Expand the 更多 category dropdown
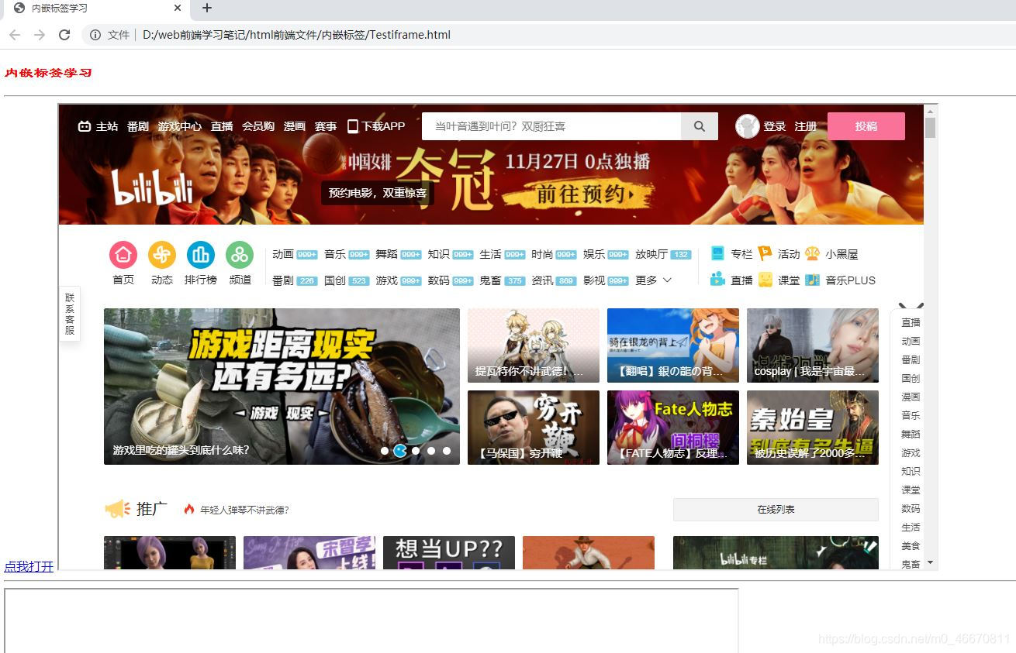 pyautogui.click(x=654, y=280)
